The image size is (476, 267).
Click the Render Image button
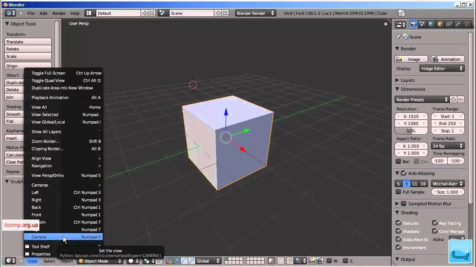411,59
